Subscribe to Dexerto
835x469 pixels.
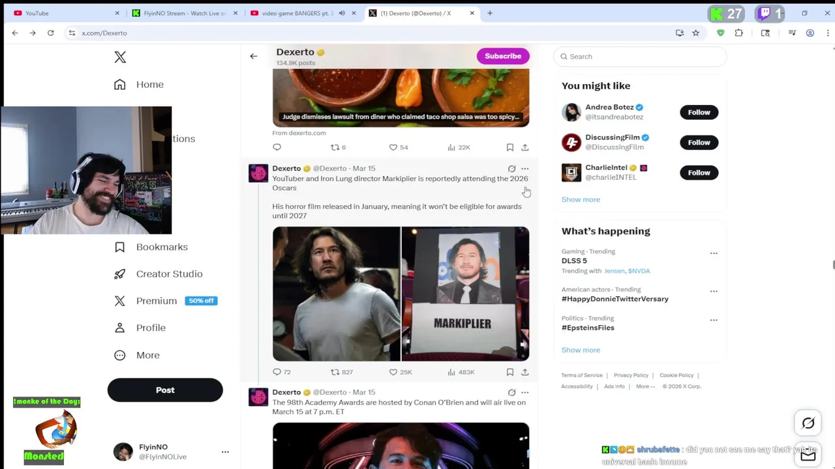503,56
